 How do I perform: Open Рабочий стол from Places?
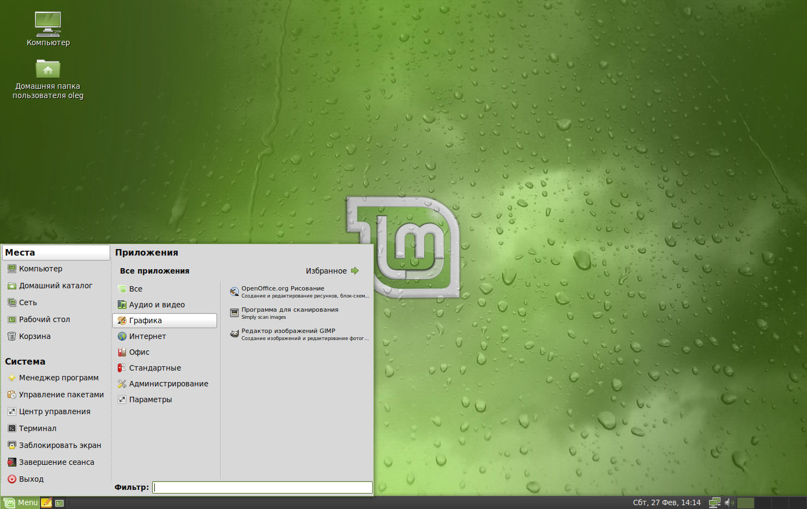pos(56,319)
